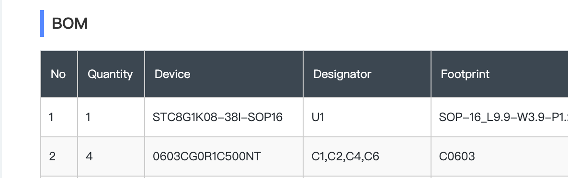The width and height of the screenshot is (568, 178).
Task: Select the Device column header
Action: [224, 74]
